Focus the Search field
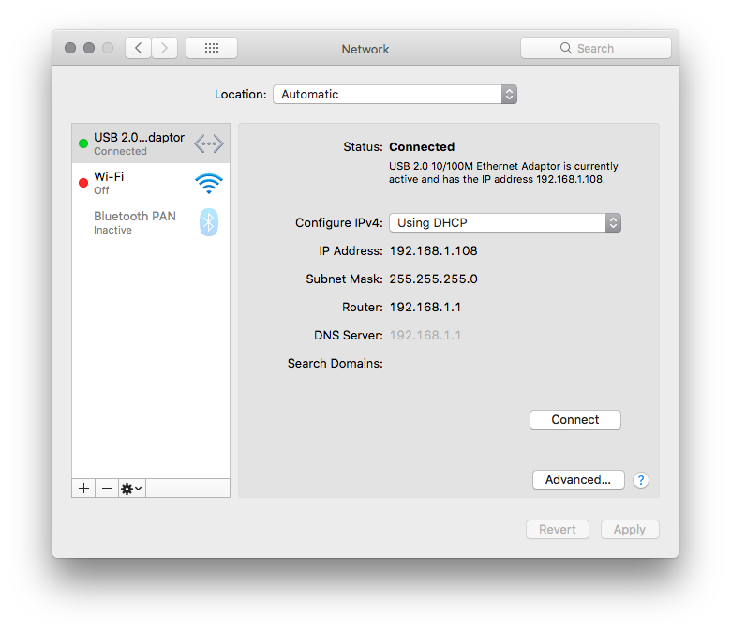 [x=596, y=48]
